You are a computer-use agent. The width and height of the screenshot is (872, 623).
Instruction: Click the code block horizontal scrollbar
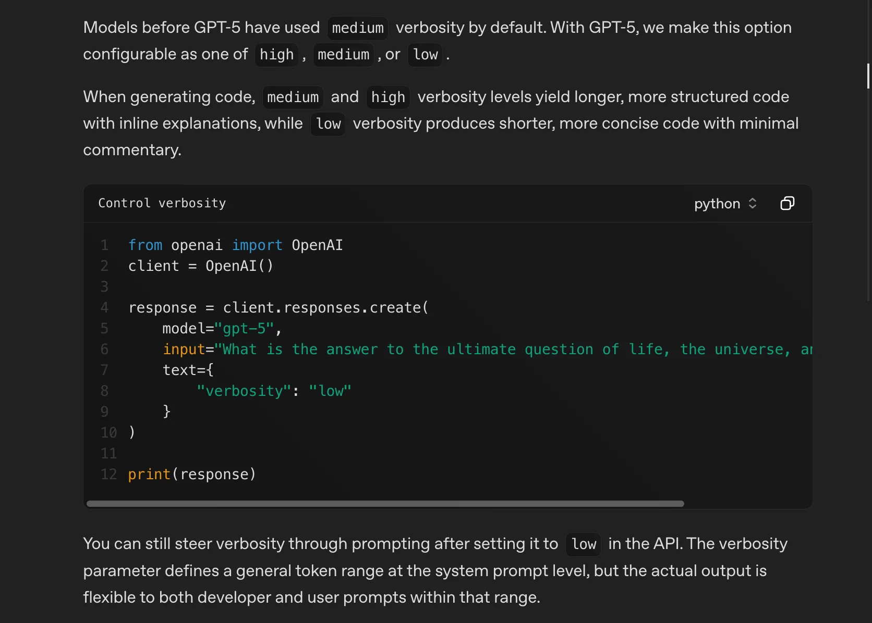pos(385,504)
